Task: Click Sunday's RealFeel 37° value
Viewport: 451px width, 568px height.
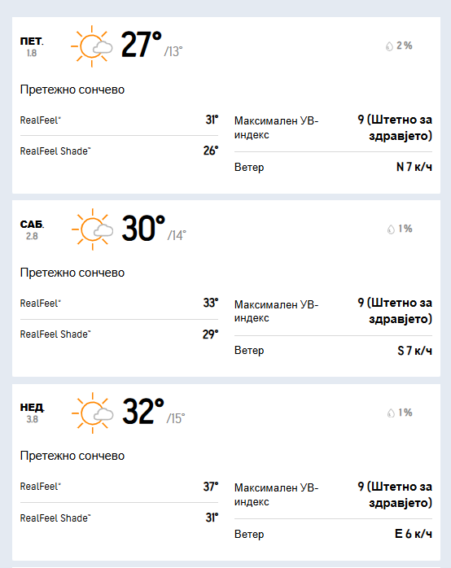Action: pos(211,487)
